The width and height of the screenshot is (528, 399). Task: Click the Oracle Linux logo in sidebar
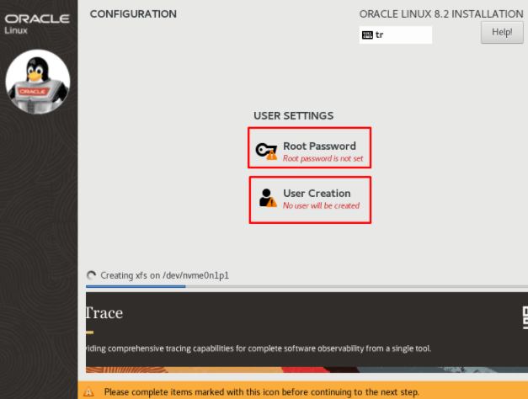click(x=37, y=24)
